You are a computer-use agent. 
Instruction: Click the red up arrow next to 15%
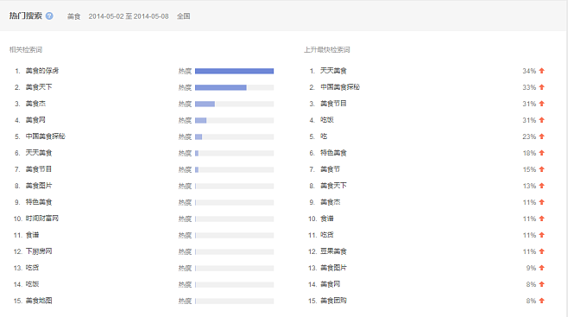pyautogui.click(x=542, y=169)
